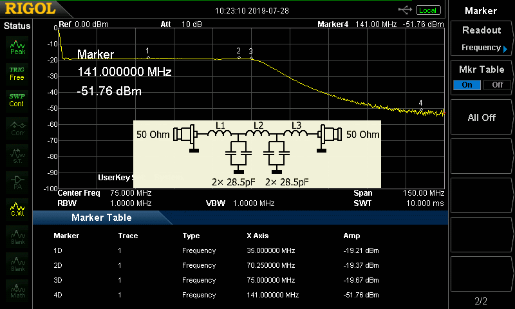Click the SWP Cont sweep icon
The height and width of the screenshot is (309, 515).
[17, 100]
